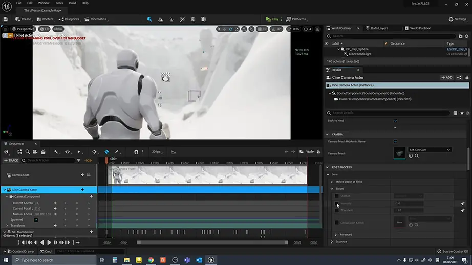472x265 pixels.
Task: Open World Outliner settings gear
Action: [467, 36]
